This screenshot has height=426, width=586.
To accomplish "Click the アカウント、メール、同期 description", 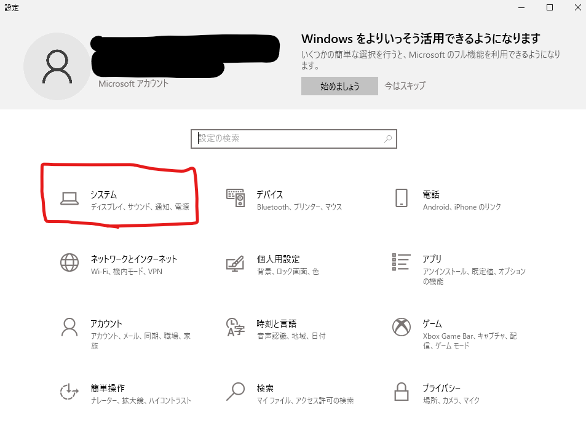I will [x=141, y=341].
